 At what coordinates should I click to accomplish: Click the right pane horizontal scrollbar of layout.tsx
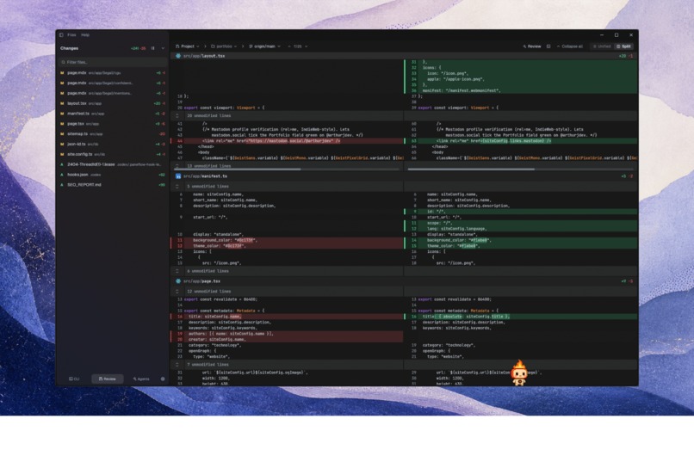click(x=471, y=169)
